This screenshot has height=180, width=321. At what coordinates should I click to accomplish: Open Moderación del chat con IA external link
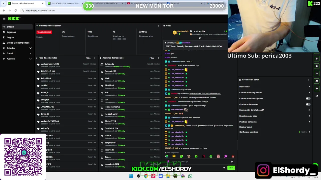coord(309,110)
